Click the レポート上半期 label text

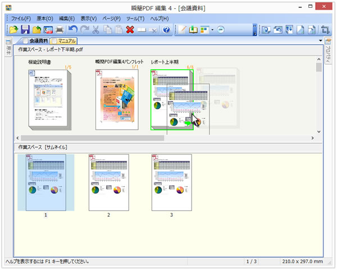[165, 62]
